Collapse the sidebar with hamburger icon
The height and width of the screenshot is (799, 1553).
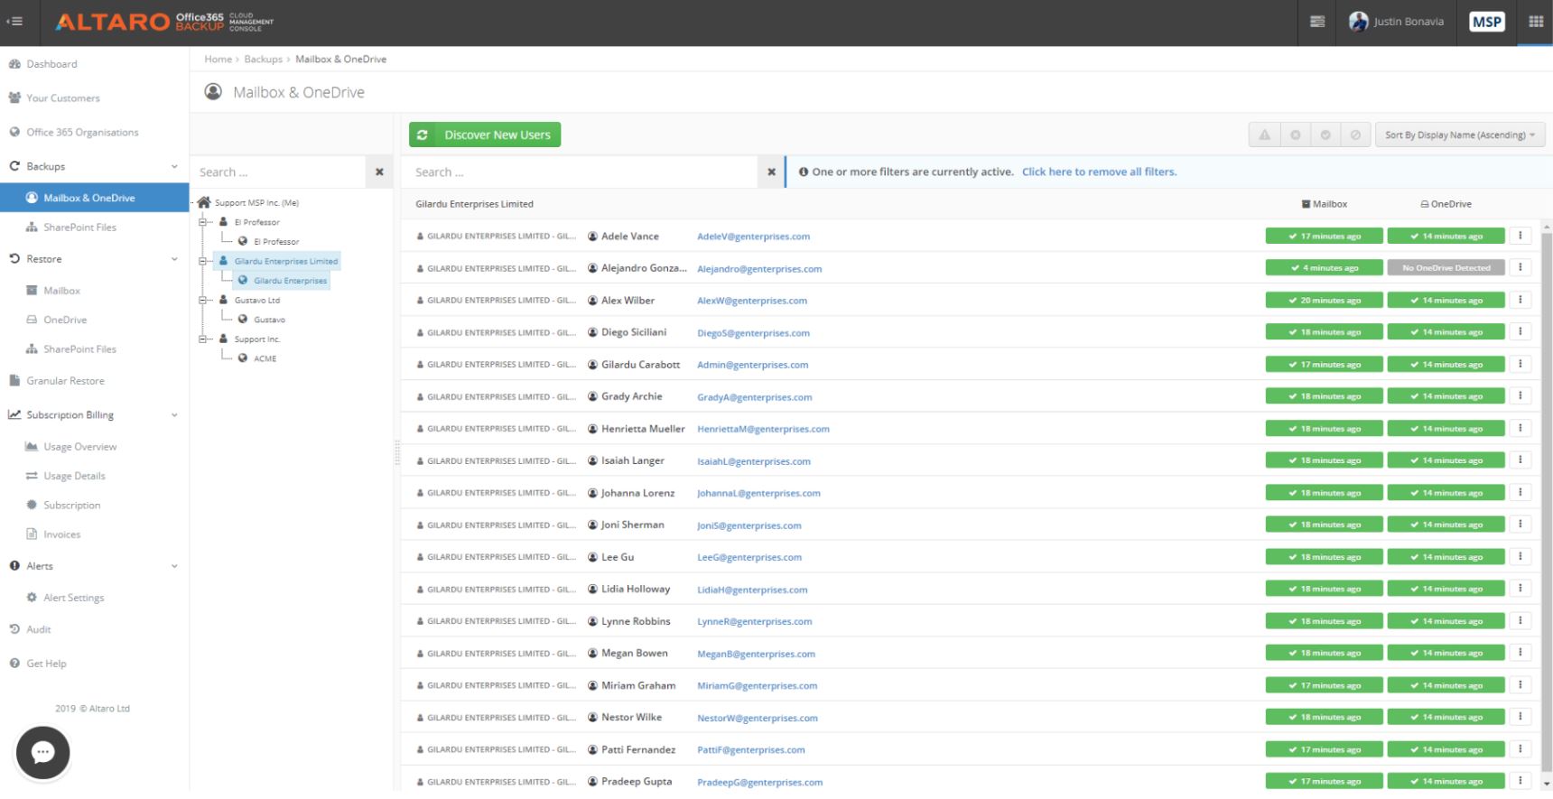(15, 22)
